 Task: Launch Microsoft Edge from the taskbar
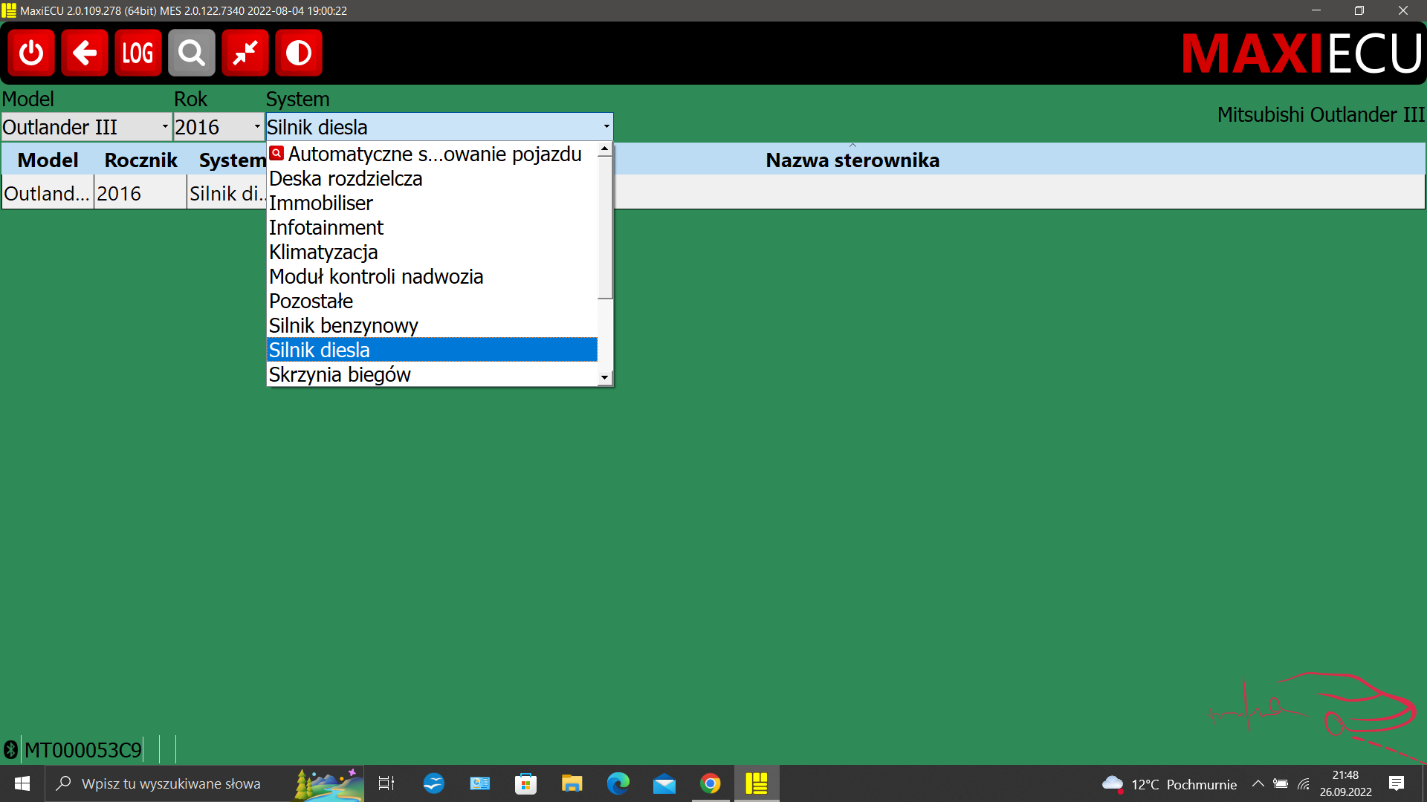click(618, 783)
